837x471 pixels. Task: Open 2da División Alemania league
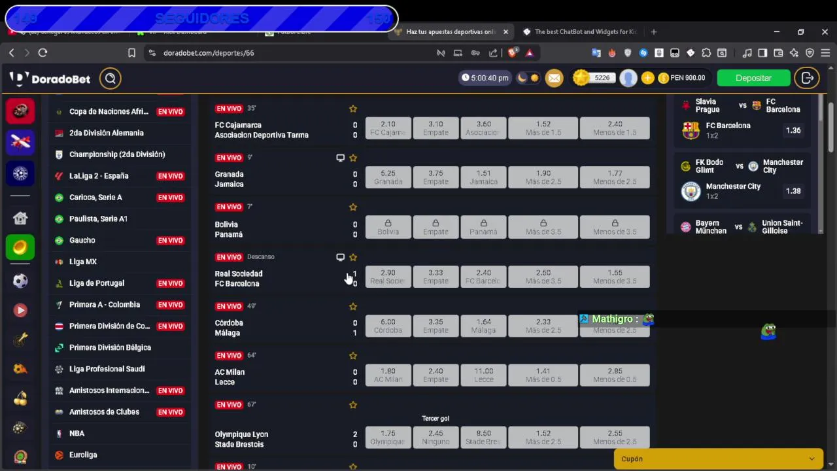[119, 133]
